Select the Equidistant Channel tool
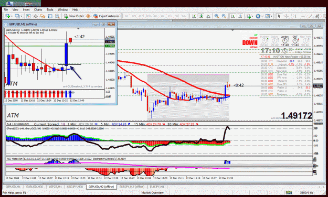The image size is (328, 197). (x=318, y=16)
